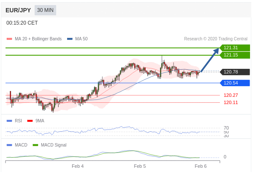Click the blue upward forecast arrow

(x=210, y=60)
